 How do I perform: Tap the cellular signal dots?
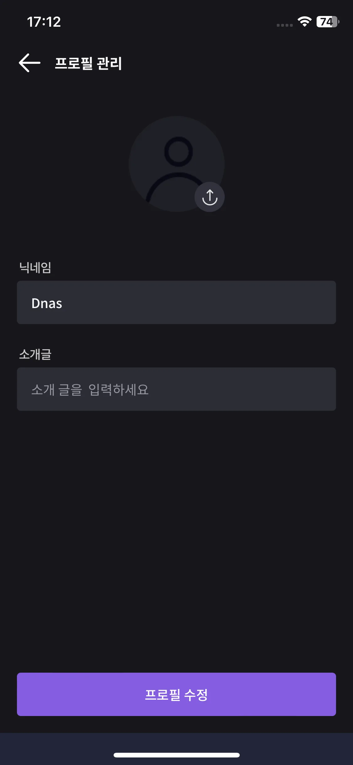285,25
